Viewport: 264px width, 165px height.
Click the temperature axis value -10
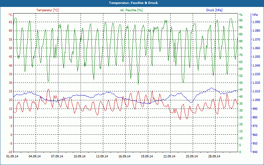coord(10,152)
